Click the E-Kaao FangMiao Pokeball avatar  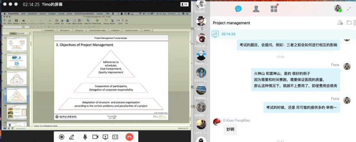tap(217, 122)
